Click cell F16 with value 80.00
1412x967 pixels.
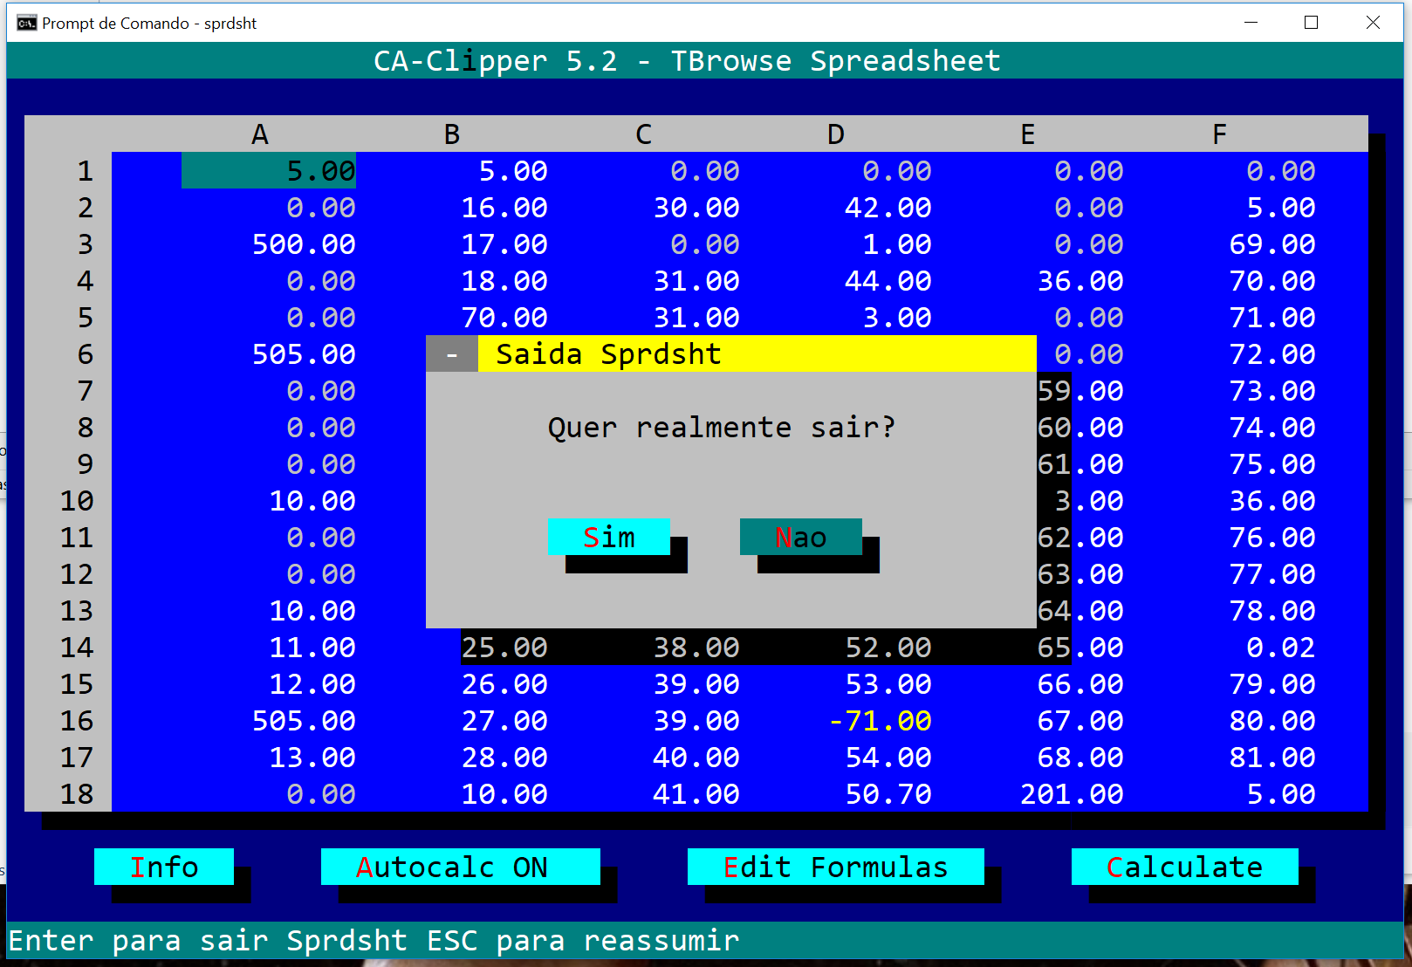[1272, 720]
